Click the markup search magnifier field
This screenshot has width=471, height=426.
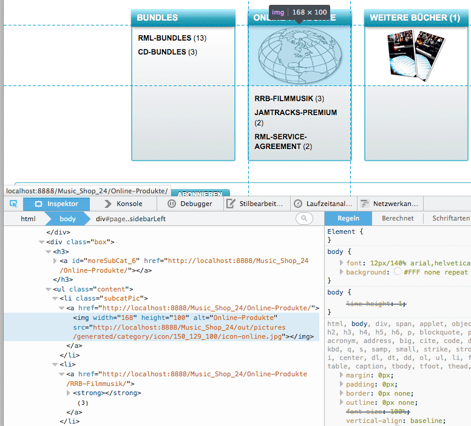coord(304,219)
